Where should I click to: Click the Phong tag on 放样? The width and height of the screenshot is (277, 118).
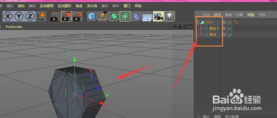(236, 22)
